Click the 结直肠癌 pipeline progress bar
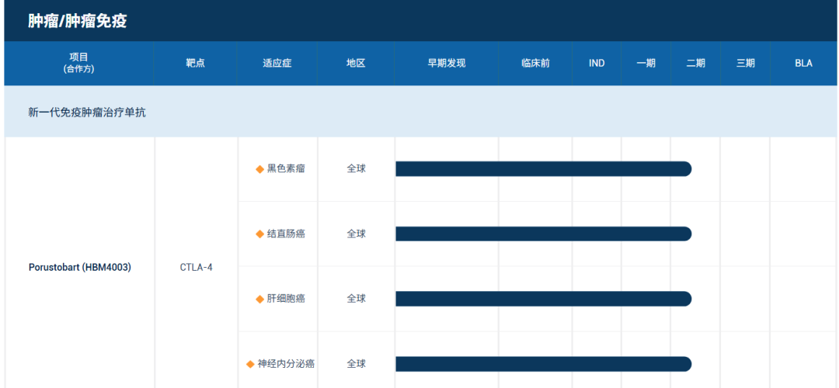 coord(543,234)
